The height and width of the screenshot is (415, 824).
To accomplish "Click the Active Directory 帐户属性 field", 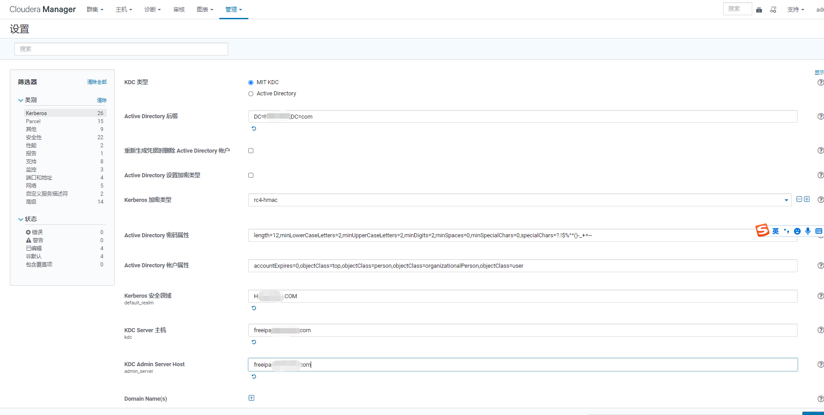I will tap(523, 265).
